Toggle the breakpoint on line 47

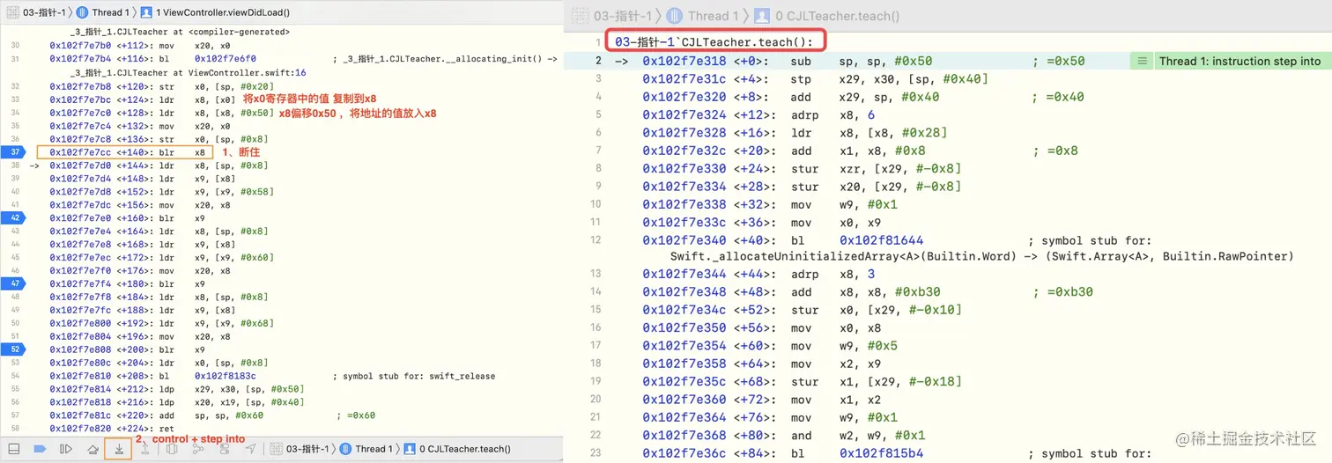pyautogui.click(x=15, y=283)
